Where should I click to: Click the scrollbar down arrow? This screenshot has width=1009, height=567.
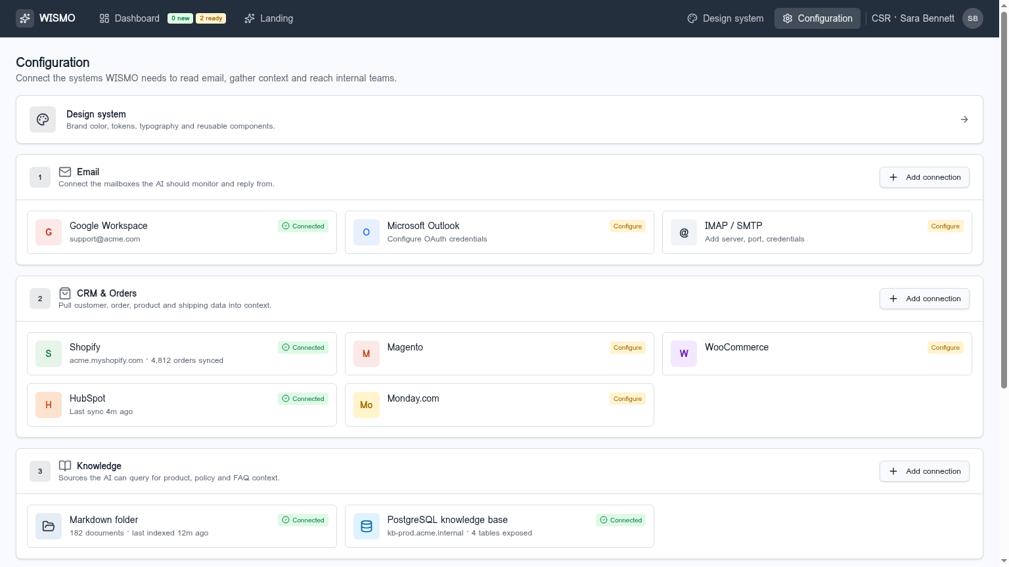click(x=1004, y=562)
